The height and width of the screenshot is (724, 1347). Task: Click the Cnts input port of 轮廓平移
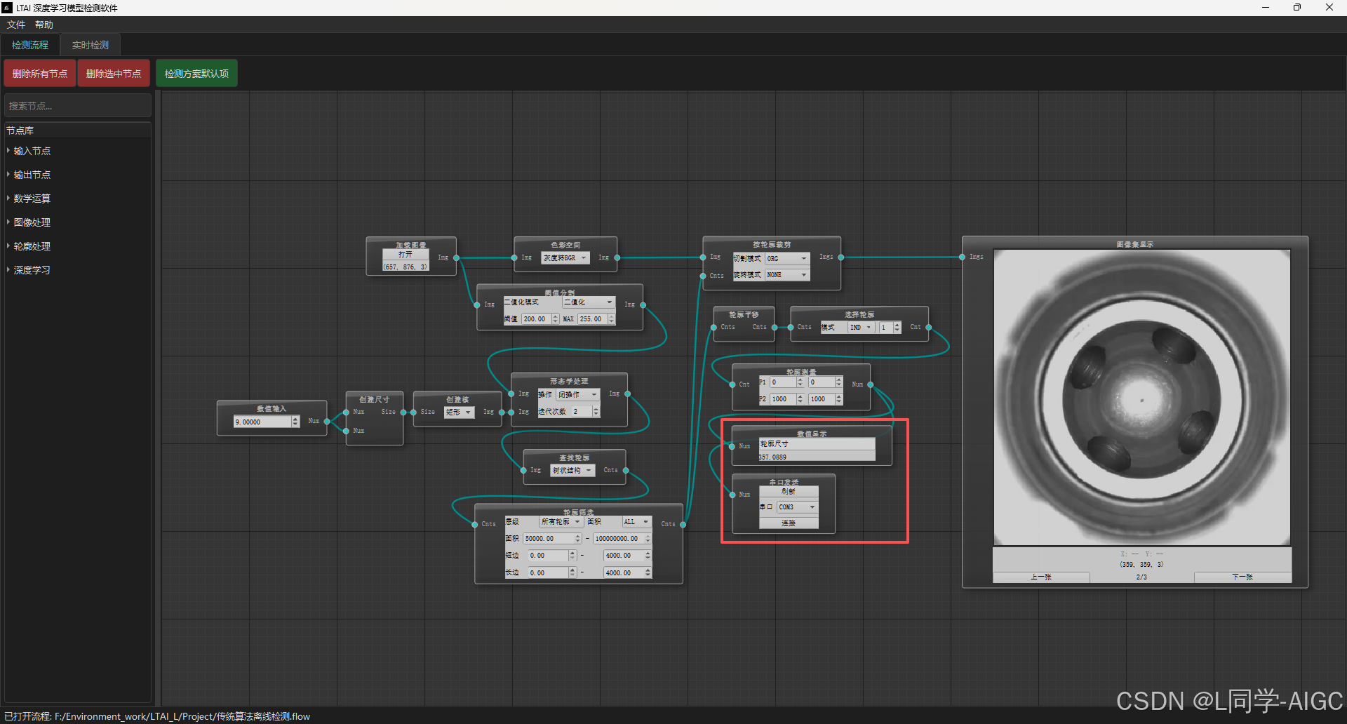pos(713,328)
